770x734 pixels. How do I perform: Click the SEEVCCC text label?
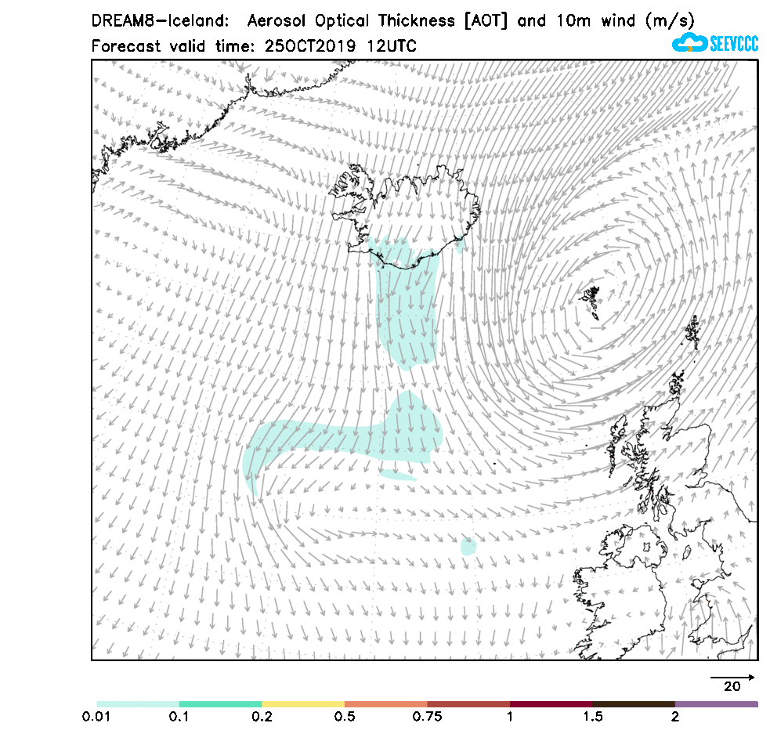733,44
